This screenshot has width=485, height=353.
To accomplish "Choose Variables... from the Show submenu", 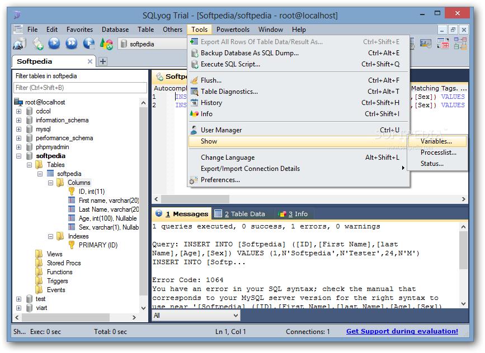I will click(x=437, y=141).
